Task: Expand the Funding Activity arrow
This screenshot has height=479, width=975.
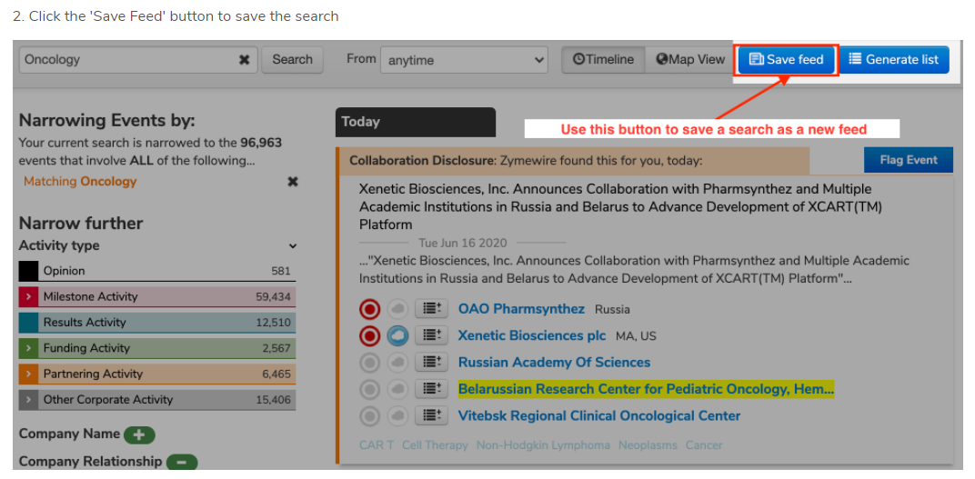Action: pyautogui.click(x=28, y=348)
